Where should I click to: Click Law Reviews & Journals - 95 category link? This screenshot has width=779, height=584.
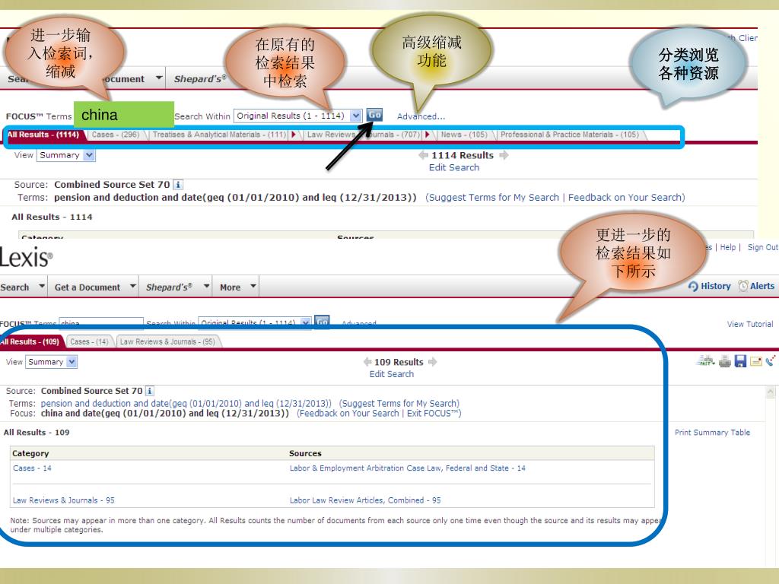[x=64, y=500]
